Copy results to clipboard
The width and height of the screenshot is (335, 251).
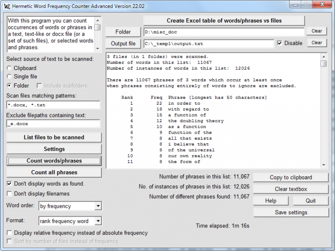pyautogui.click(x=291, y=177)
